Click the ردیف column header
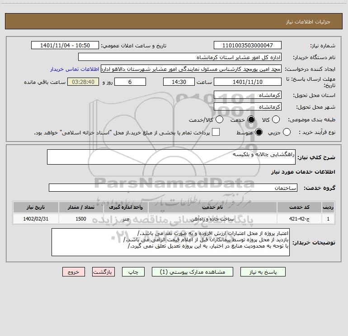The image size is (348, 336). pos(328,207)
